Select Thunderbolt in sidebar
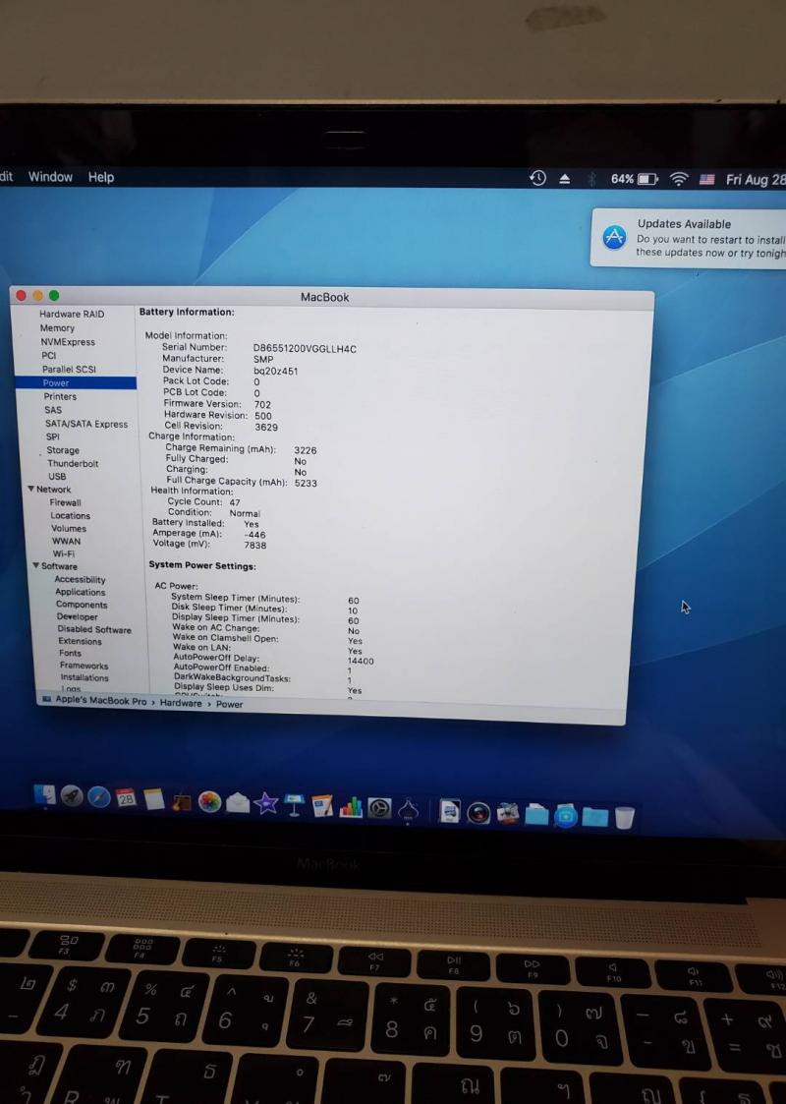The width and height of the screenshot is (786, 1104). coord(73,463)
